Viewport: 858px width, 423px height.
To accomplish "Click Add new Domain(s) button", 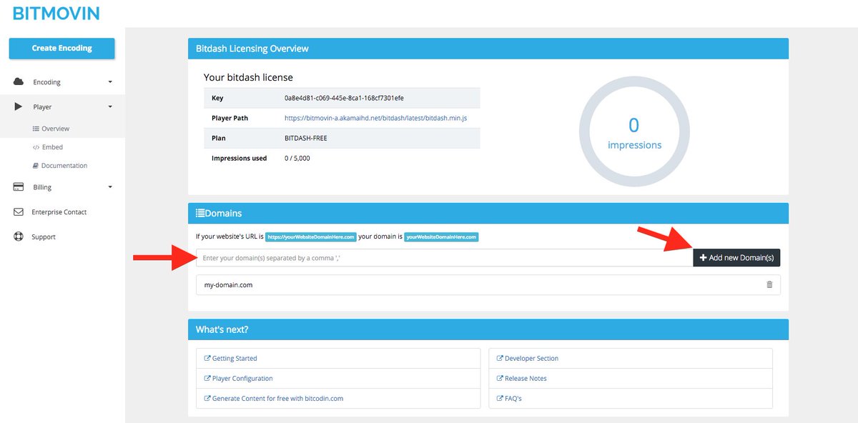I will coord(736,258).
